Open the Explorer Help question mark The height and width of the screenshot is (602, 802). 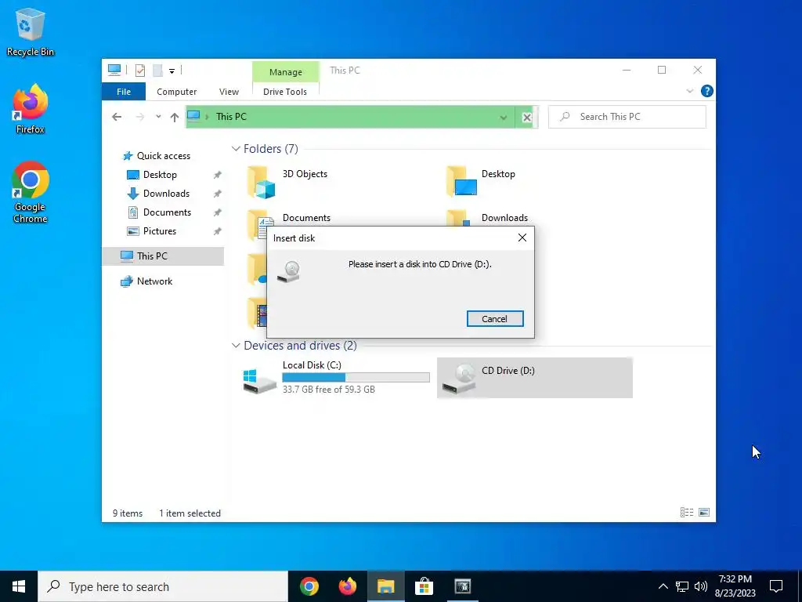click(x=707, y=91)
